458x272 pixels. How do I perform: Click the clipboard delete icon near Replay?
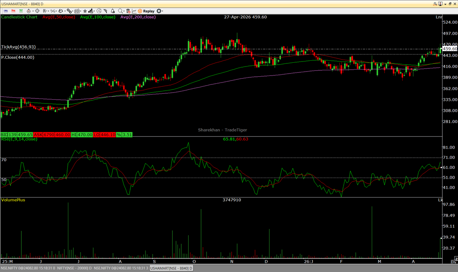click(128, 11)
